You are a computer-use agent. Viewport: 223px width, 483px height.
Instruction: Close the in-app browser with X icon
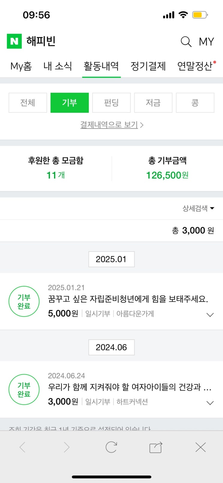[200, 447]
